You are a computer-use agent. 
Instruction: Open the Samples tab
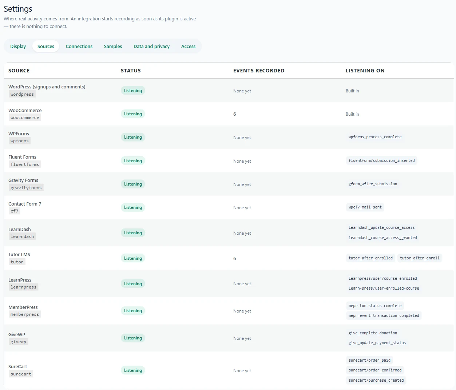tap(113, 46)
